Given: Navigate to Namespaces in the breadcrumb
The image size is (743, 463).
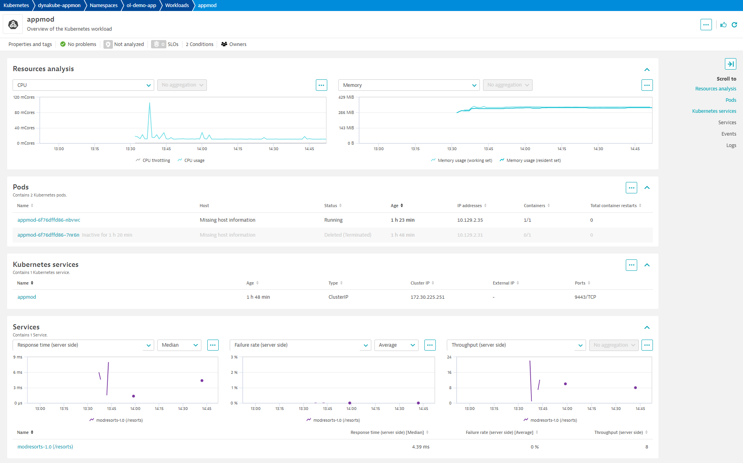Looking at the screenshot, I should click(x=103, y=6).
